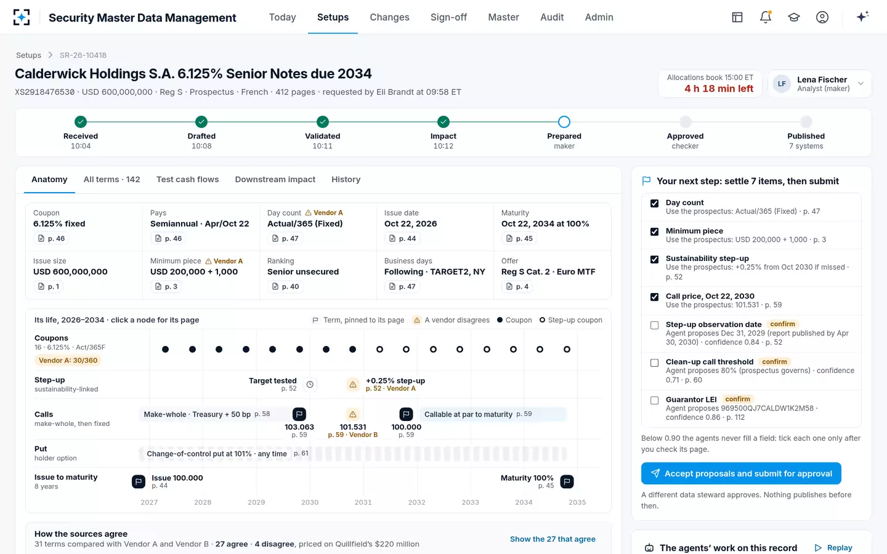Switch to the All terms tab
This screenshot has height=554, width=887.
click(112, 179)
